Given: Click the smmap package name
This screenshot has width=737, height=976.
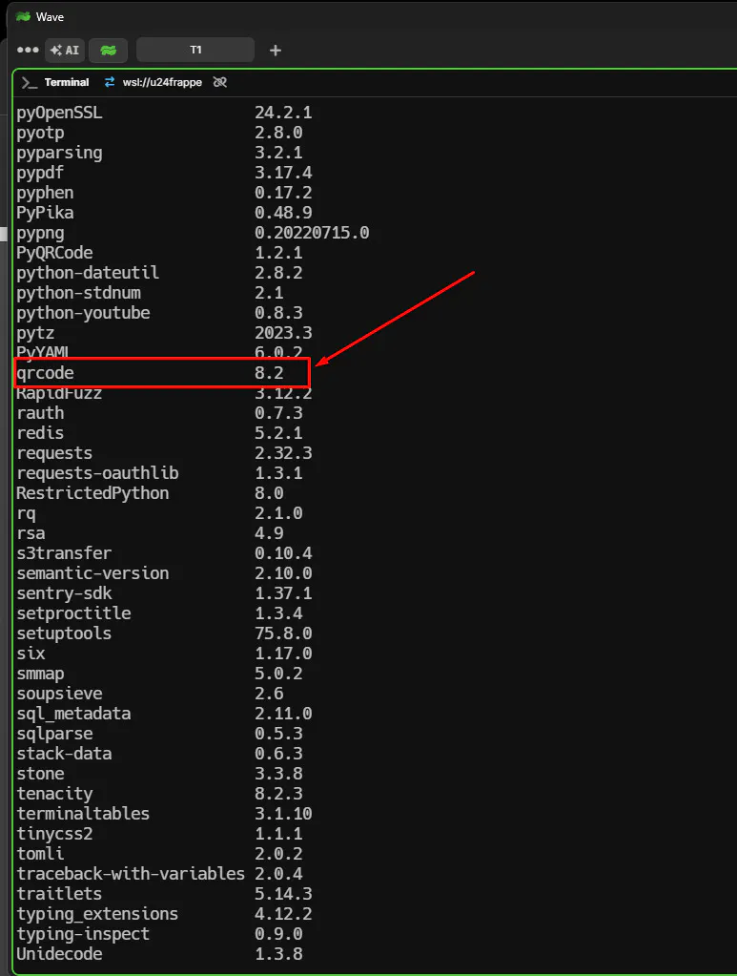Looking at the screenshot, I should pos(40,674).
